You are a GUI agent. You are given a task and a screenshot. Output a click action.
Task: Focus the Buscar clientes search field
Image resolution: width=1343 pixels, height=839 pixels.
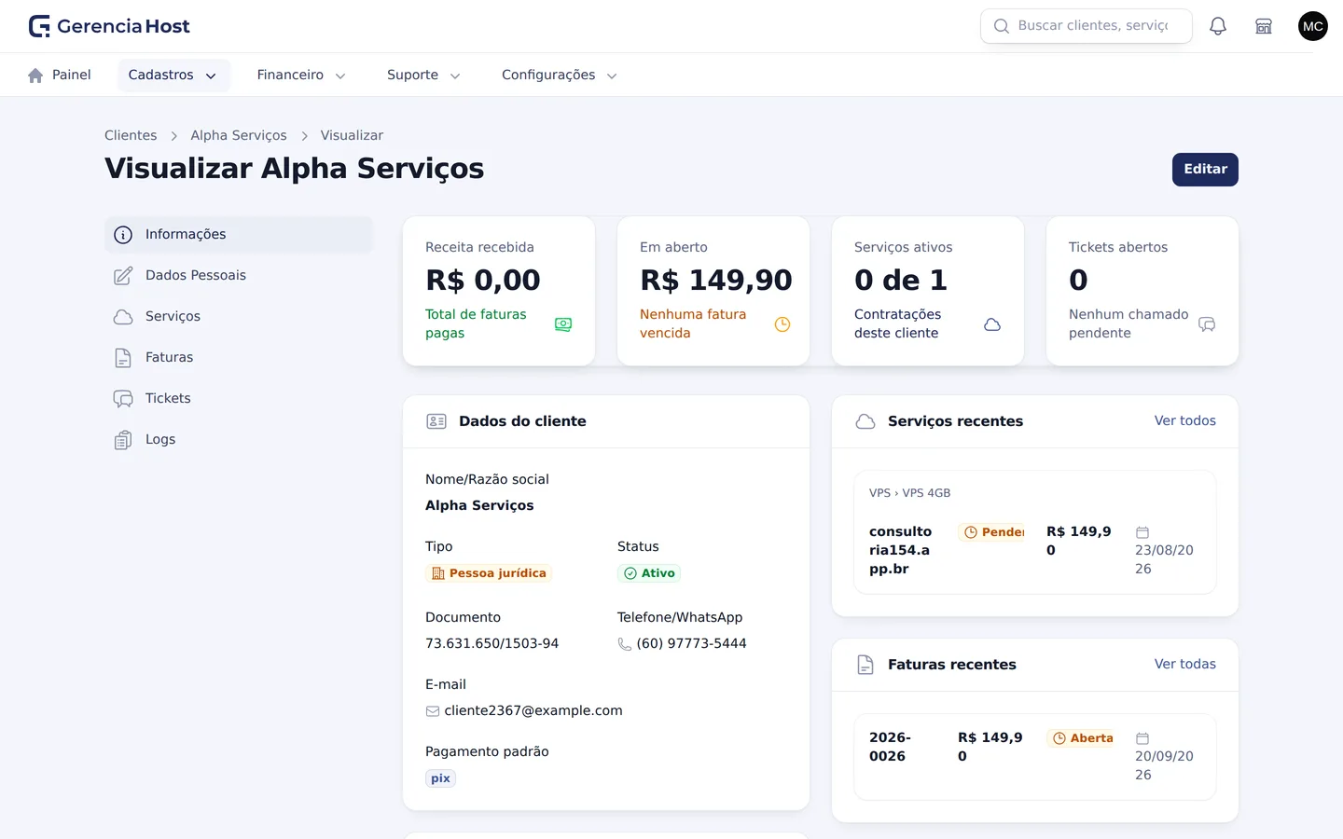(x=1087, y=26)
